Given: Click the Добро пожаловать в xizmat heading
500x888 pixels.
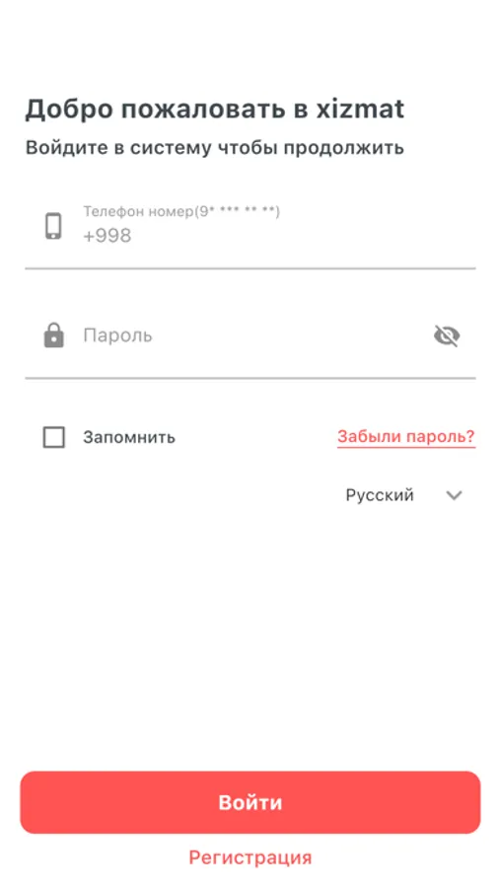Looking at the screenshot, I should click(x=215, y=110).
